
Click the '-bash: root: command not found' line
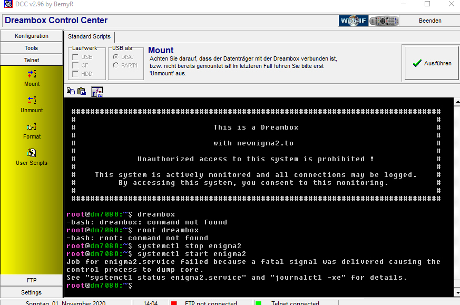coord(138,238)
